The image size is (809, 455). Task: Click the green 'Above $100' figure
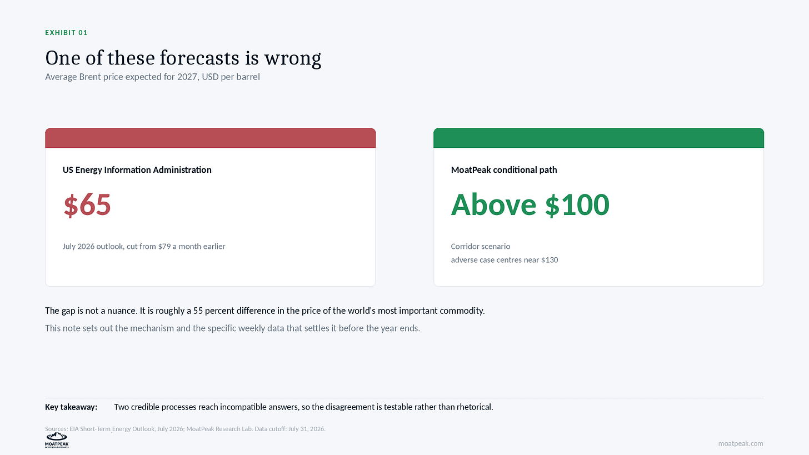pos(530,205)
